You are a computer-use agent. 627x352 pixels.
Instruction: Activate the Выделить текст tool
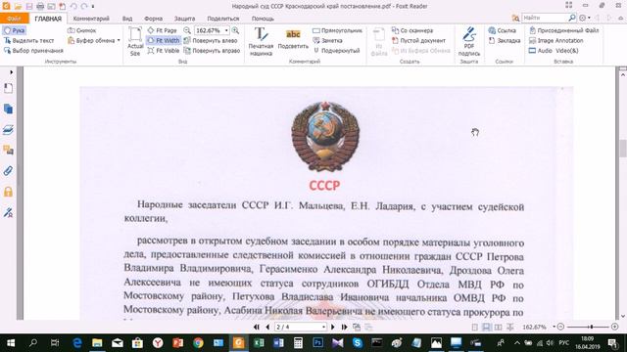point(28,41)
